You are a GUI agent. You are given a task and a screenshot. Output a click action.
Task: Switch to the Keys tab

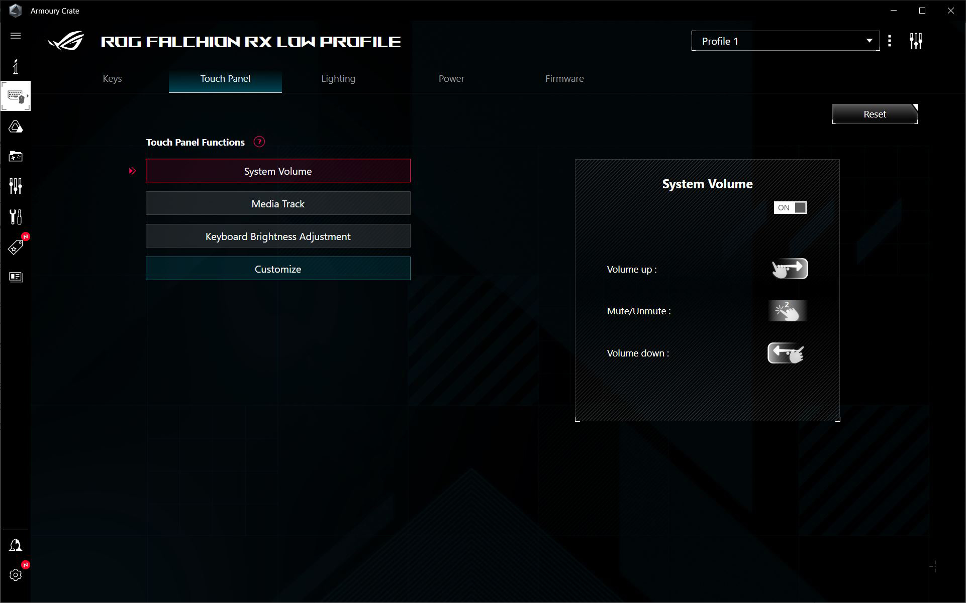pos(112,79)
